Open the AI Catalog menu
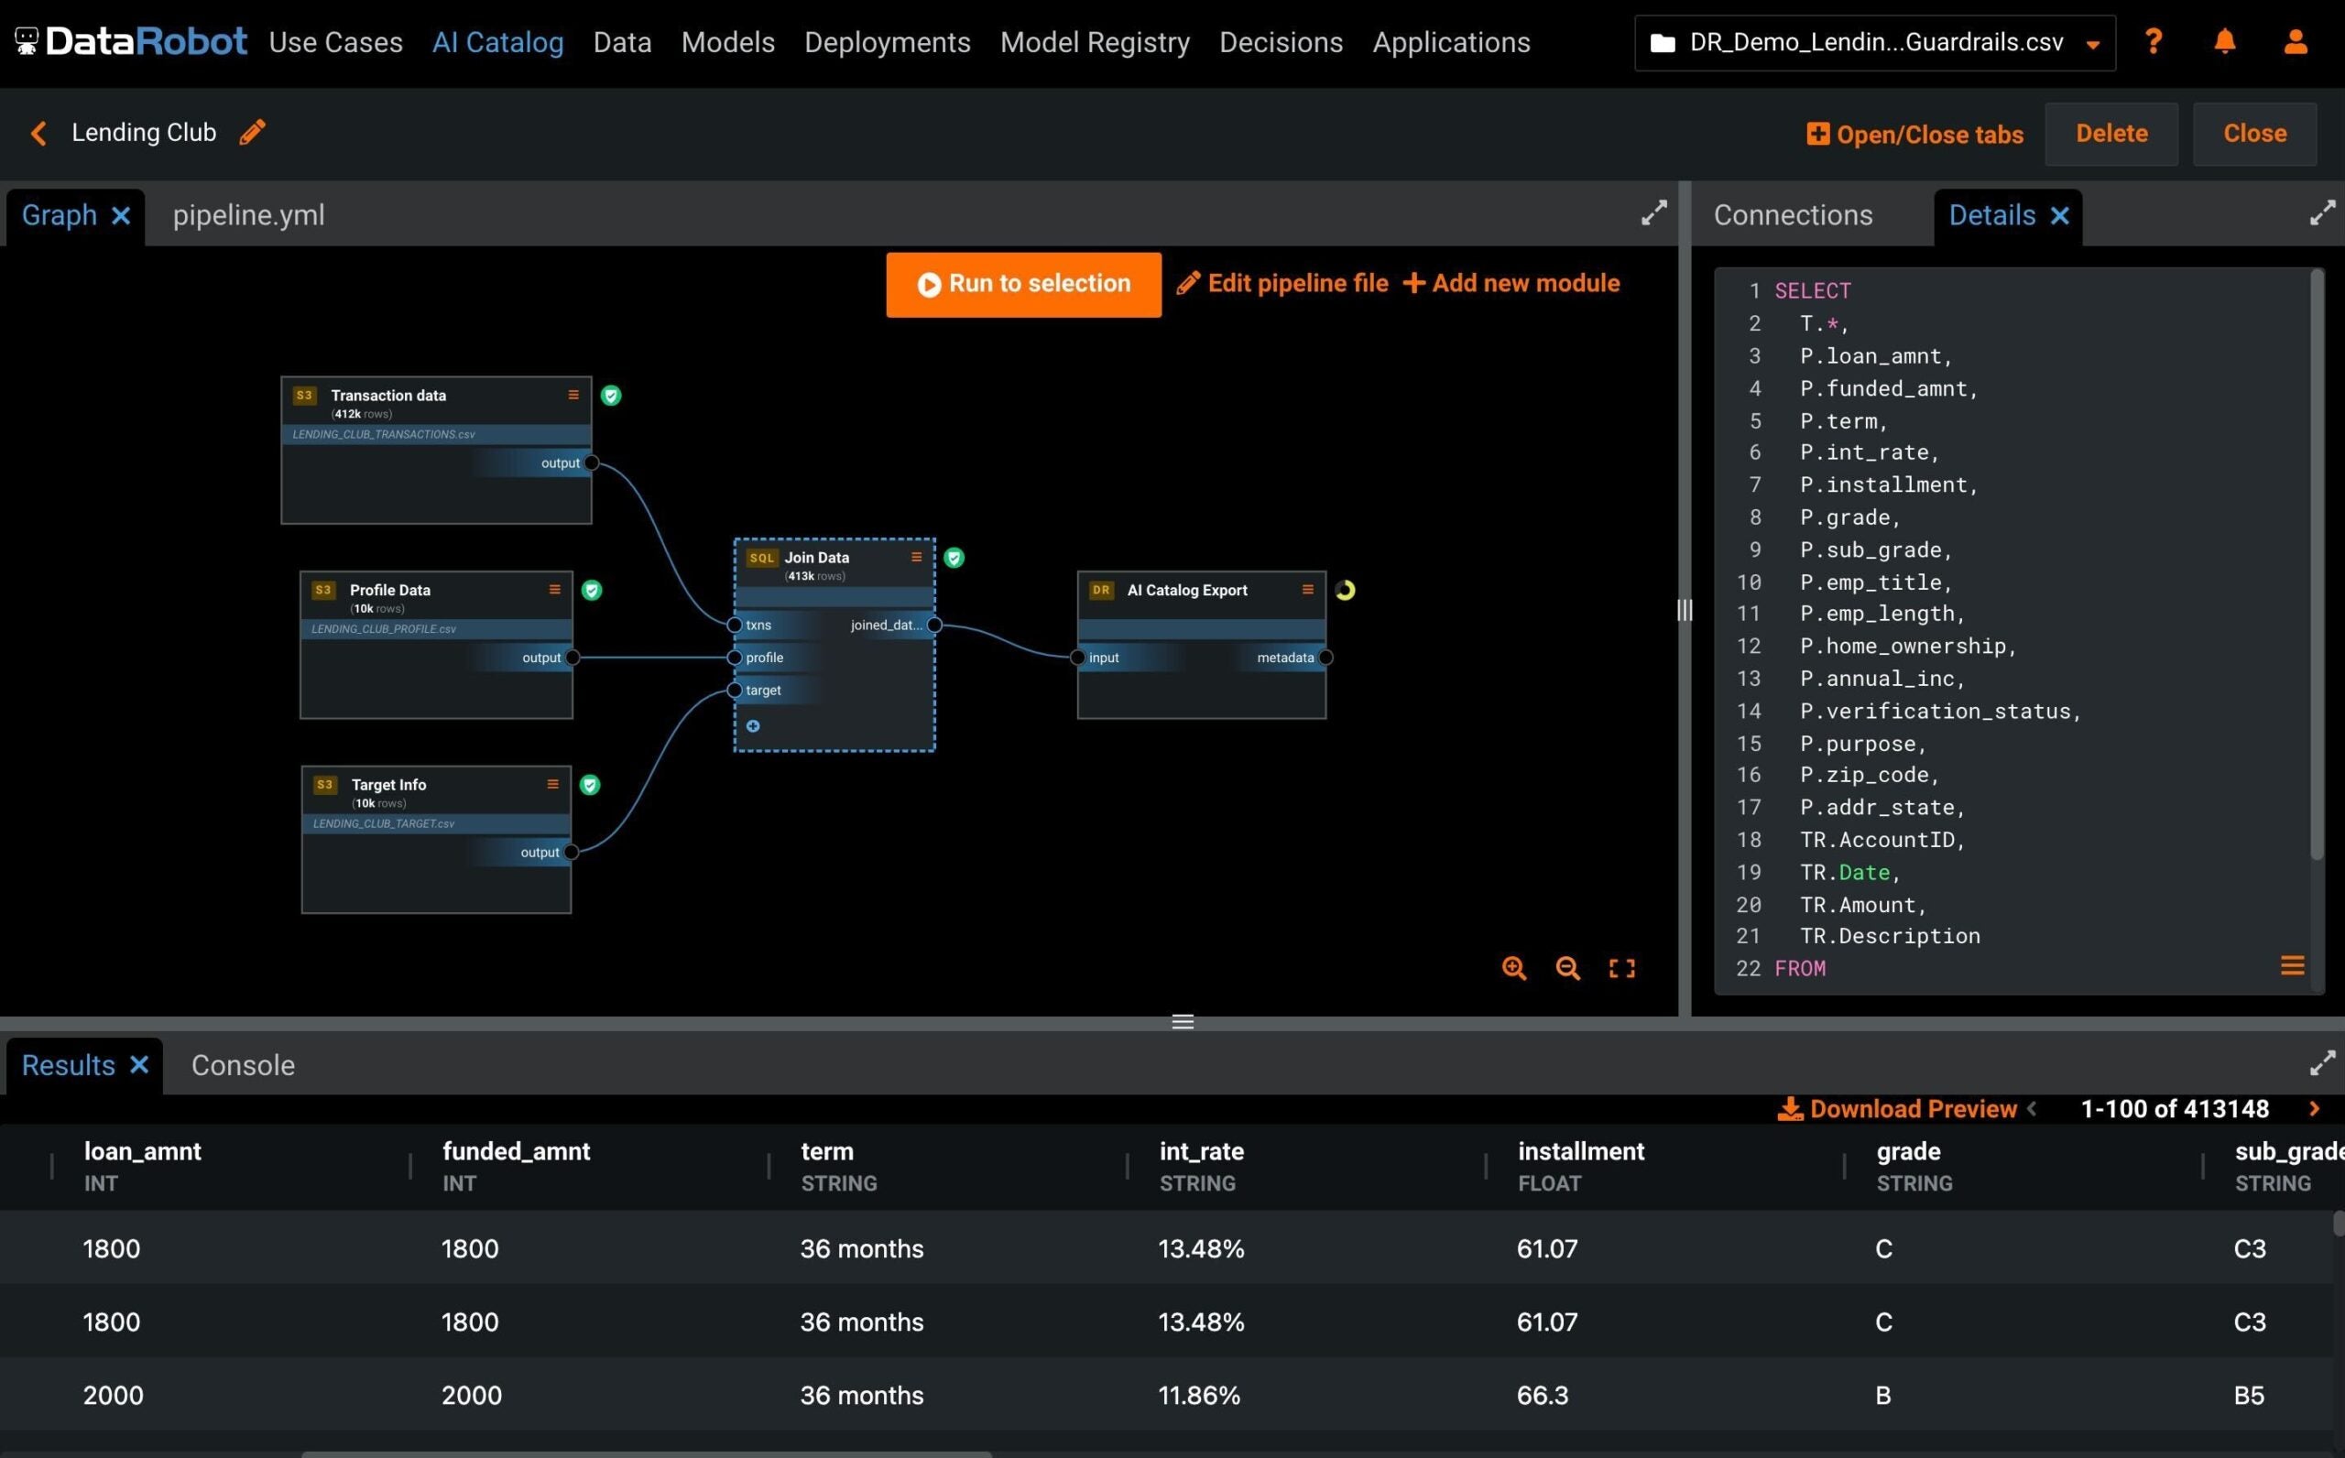2345x1458 pixels. pos(497,42)
